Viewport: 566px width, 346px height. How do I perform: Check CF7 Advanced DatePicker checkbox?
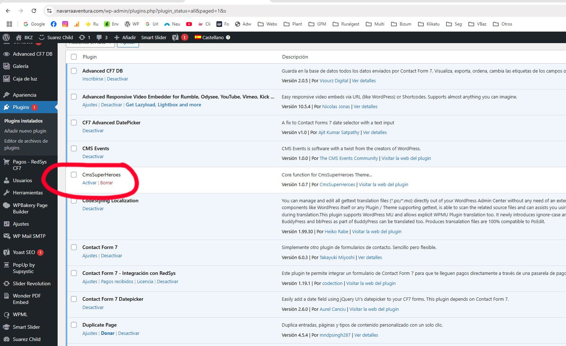point(74,123)
